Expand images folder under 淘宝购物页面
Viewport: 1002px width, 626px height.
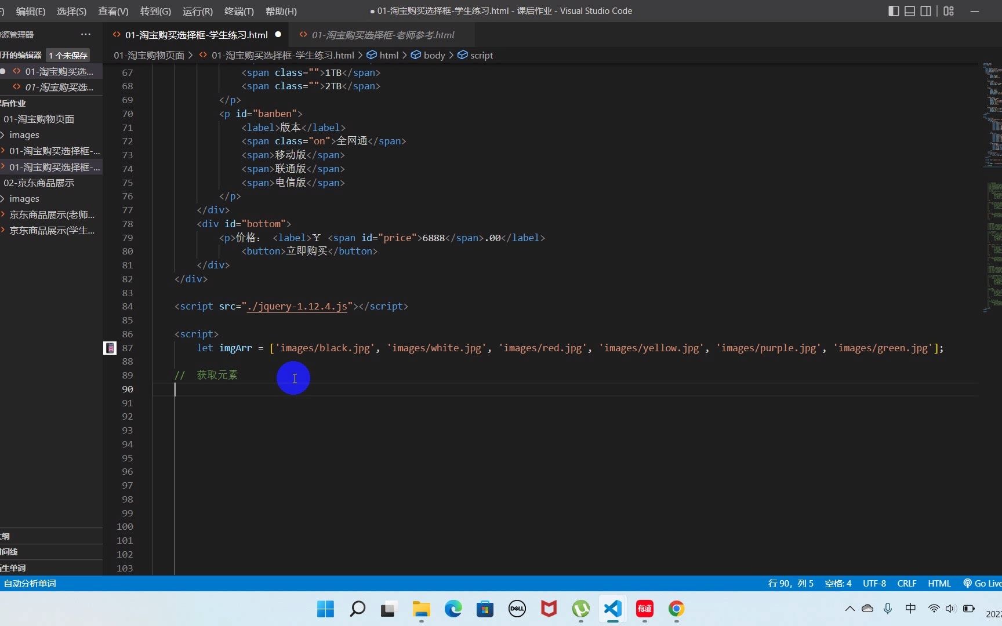point(51,134)
